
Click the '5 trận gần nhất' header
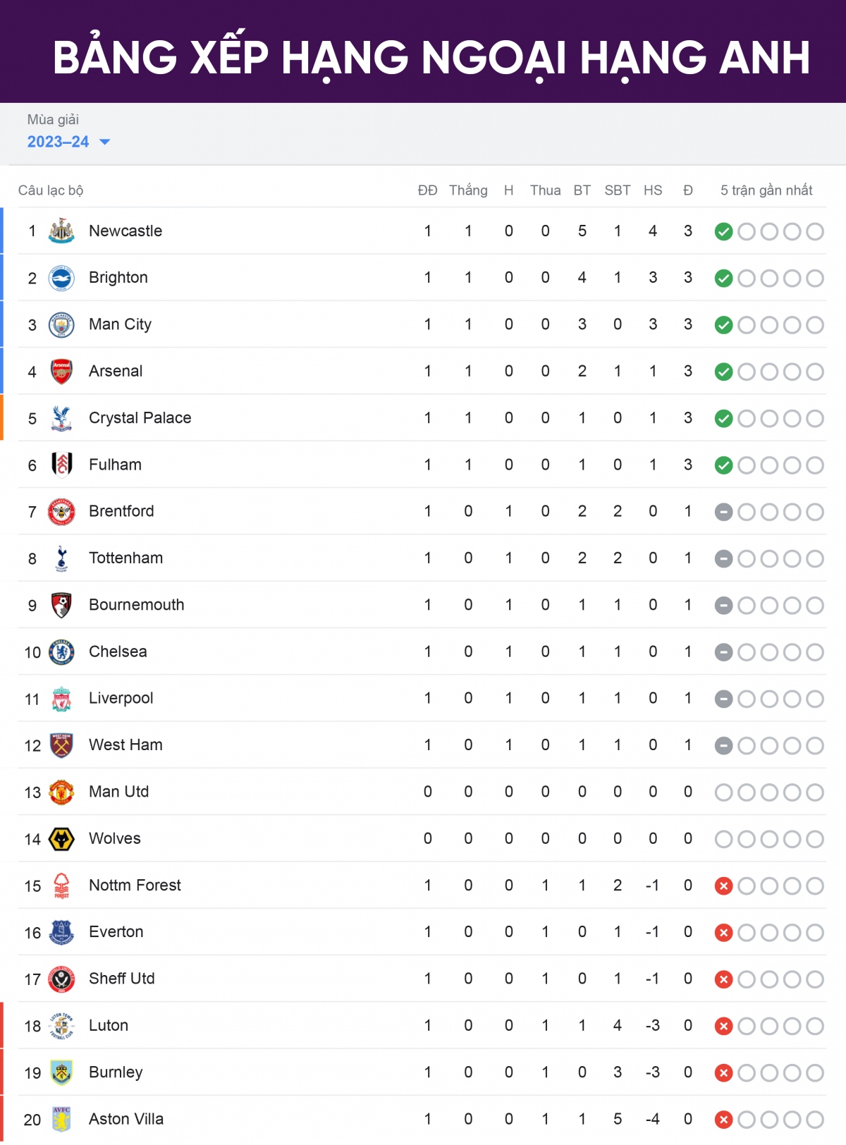[766, 190]
